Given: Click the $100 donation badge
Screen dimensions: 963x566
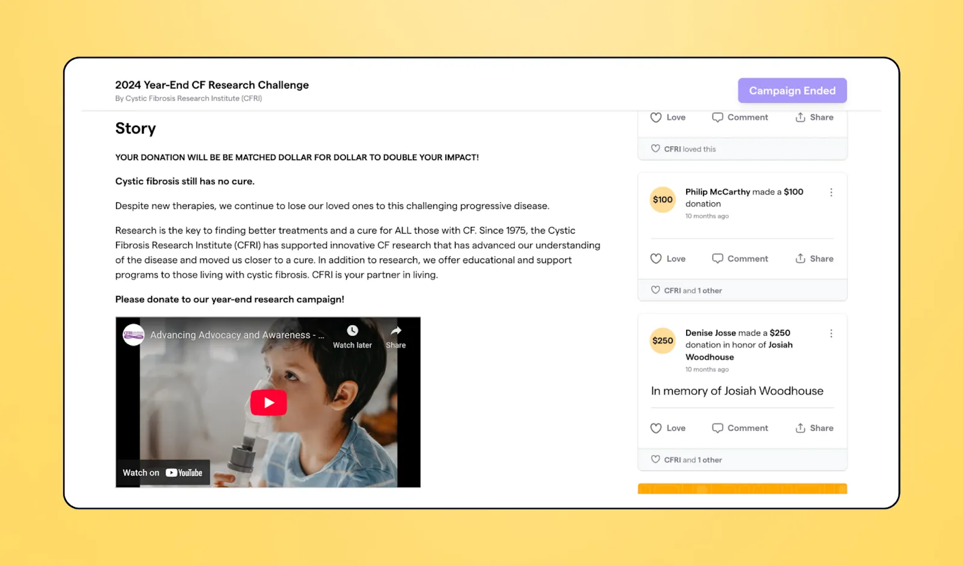Looking at the screenshot, I should (663, 199).
